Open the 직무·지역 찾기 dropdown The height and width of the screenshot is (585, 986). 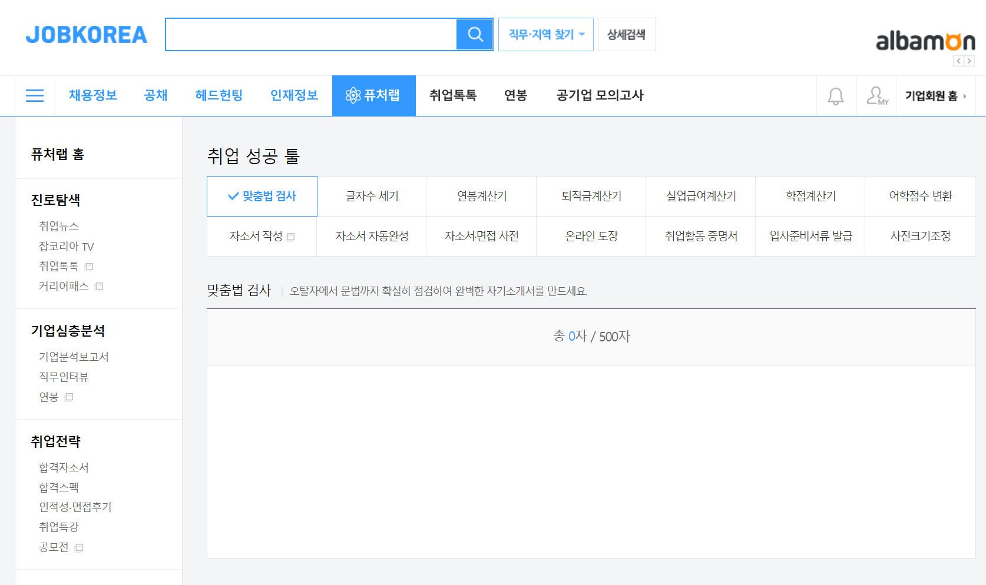pos(546,35)
